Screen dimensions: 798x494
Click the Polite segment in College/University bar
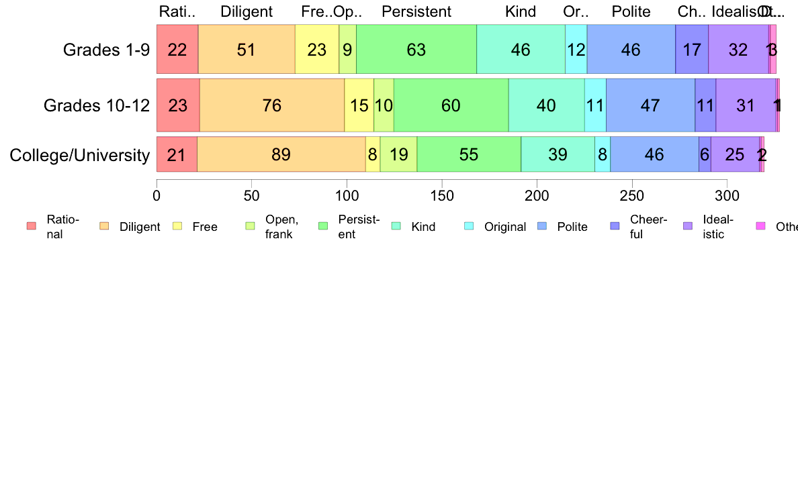(654, 154)
